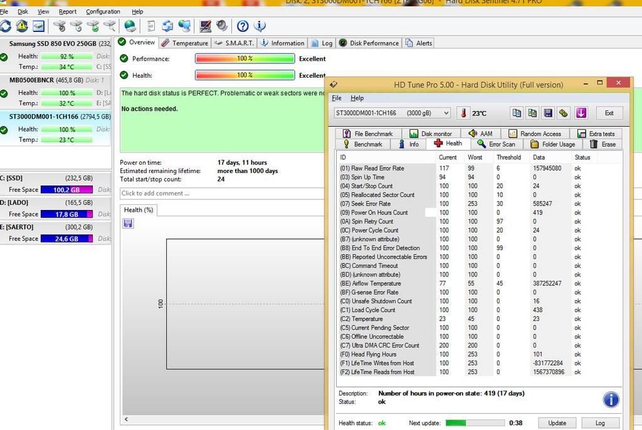The width and height of the screenshot is (642, 430).
Task: Click the Update button in HD Tune
Action: pos(557,423)
